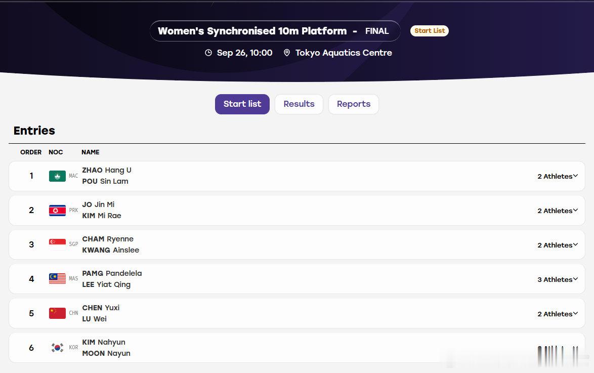Image resolution: width=594 pixels, height=373 pixels.
Task: Switch to the Start list tab
Action: coord(242,104)
